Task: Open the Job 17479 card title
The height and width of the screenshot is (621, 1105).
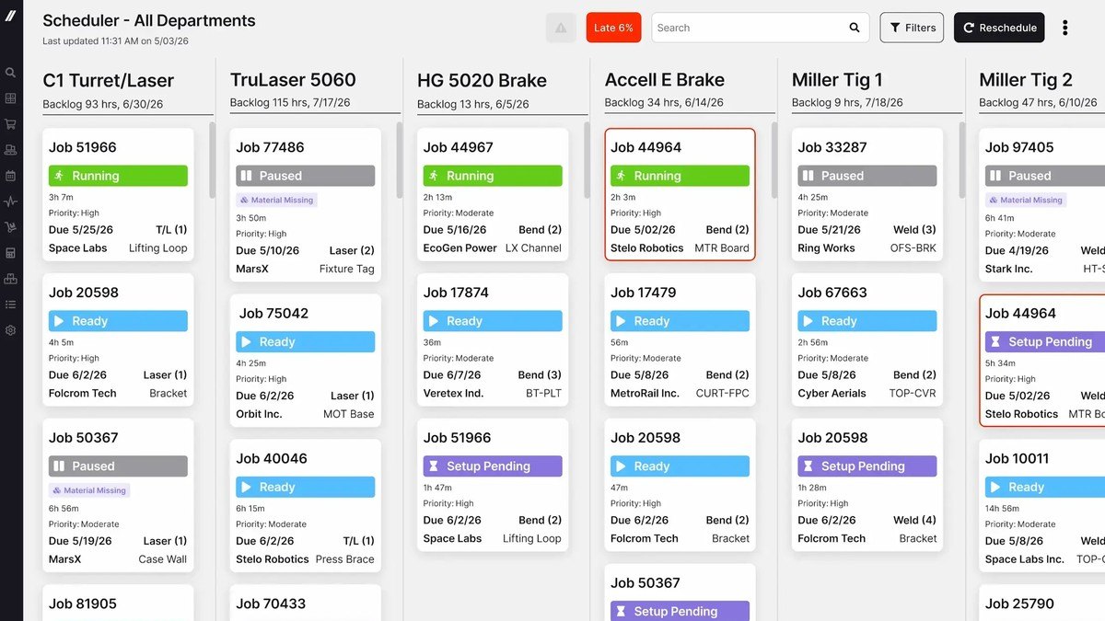Action: click(x=644, y=293)
